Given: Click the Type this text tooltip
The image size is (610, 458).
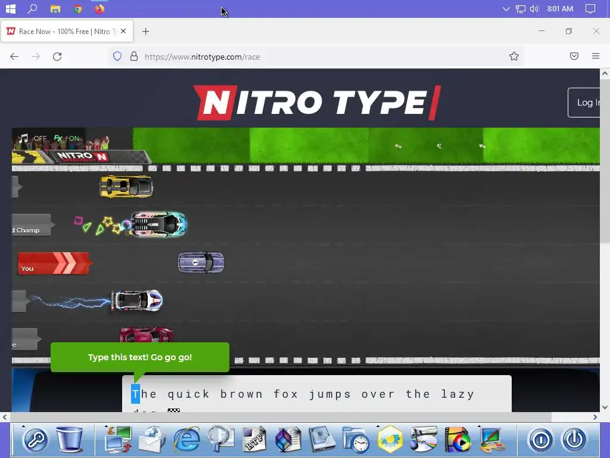Looking at the screenshot, I should pos(140,357).
